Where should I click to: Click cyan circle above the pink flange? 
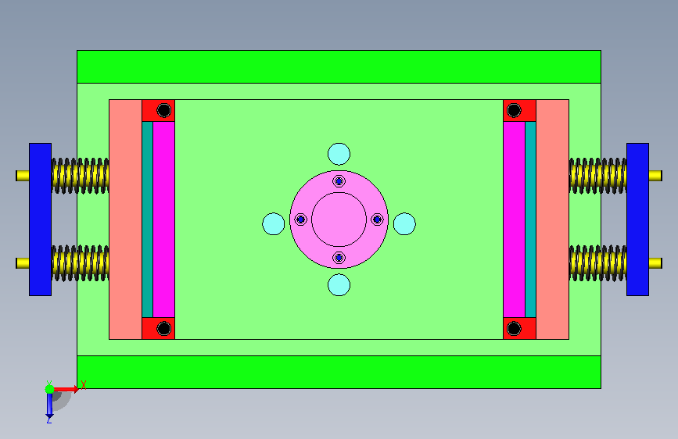tap(339, 154)
